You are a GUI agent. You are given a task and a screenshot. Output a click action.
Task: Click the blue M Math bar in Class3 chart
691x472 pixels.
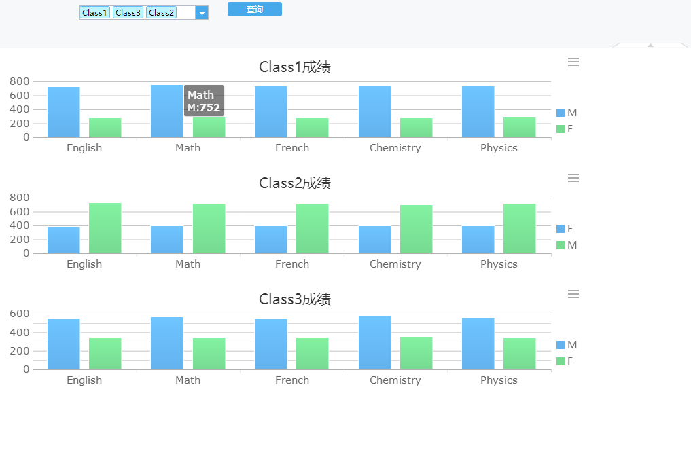(x=167, y=344)
